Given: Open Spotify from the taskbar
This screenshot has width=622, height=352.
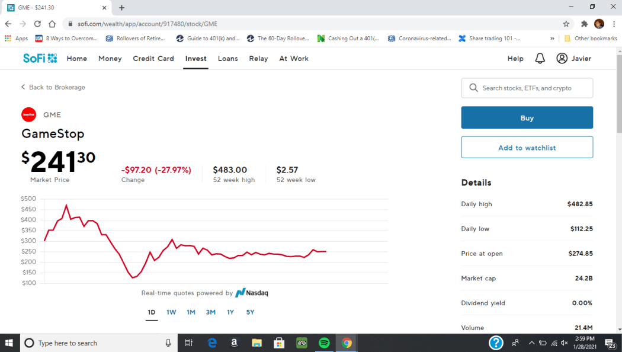Looking at the screenshot, I should 324,343.
